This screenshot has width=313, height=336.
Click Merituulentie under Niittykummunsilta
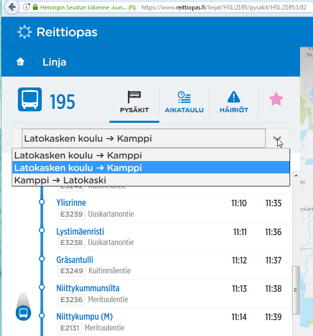pos(108,299)
